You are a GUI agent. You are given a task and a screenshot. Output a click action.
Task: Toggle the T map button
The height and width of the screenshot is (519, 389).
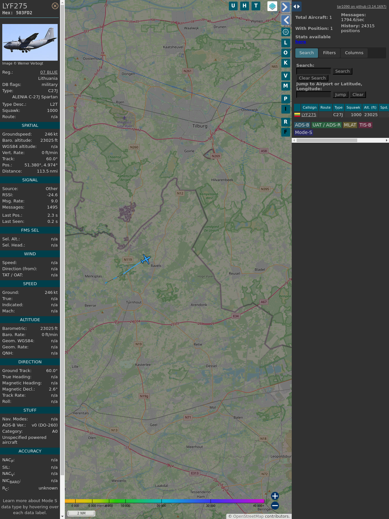click(x=256, y=6)
